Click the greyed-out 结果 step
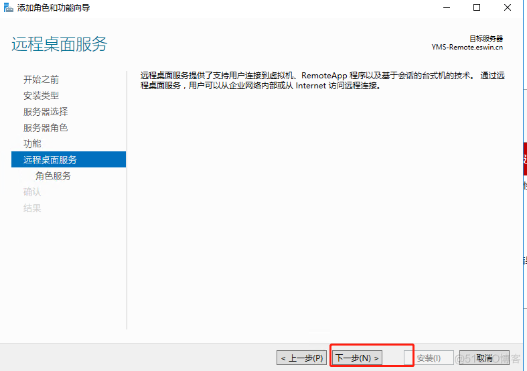The height and width of the screenshot is (371, 527). coord(32,208)
